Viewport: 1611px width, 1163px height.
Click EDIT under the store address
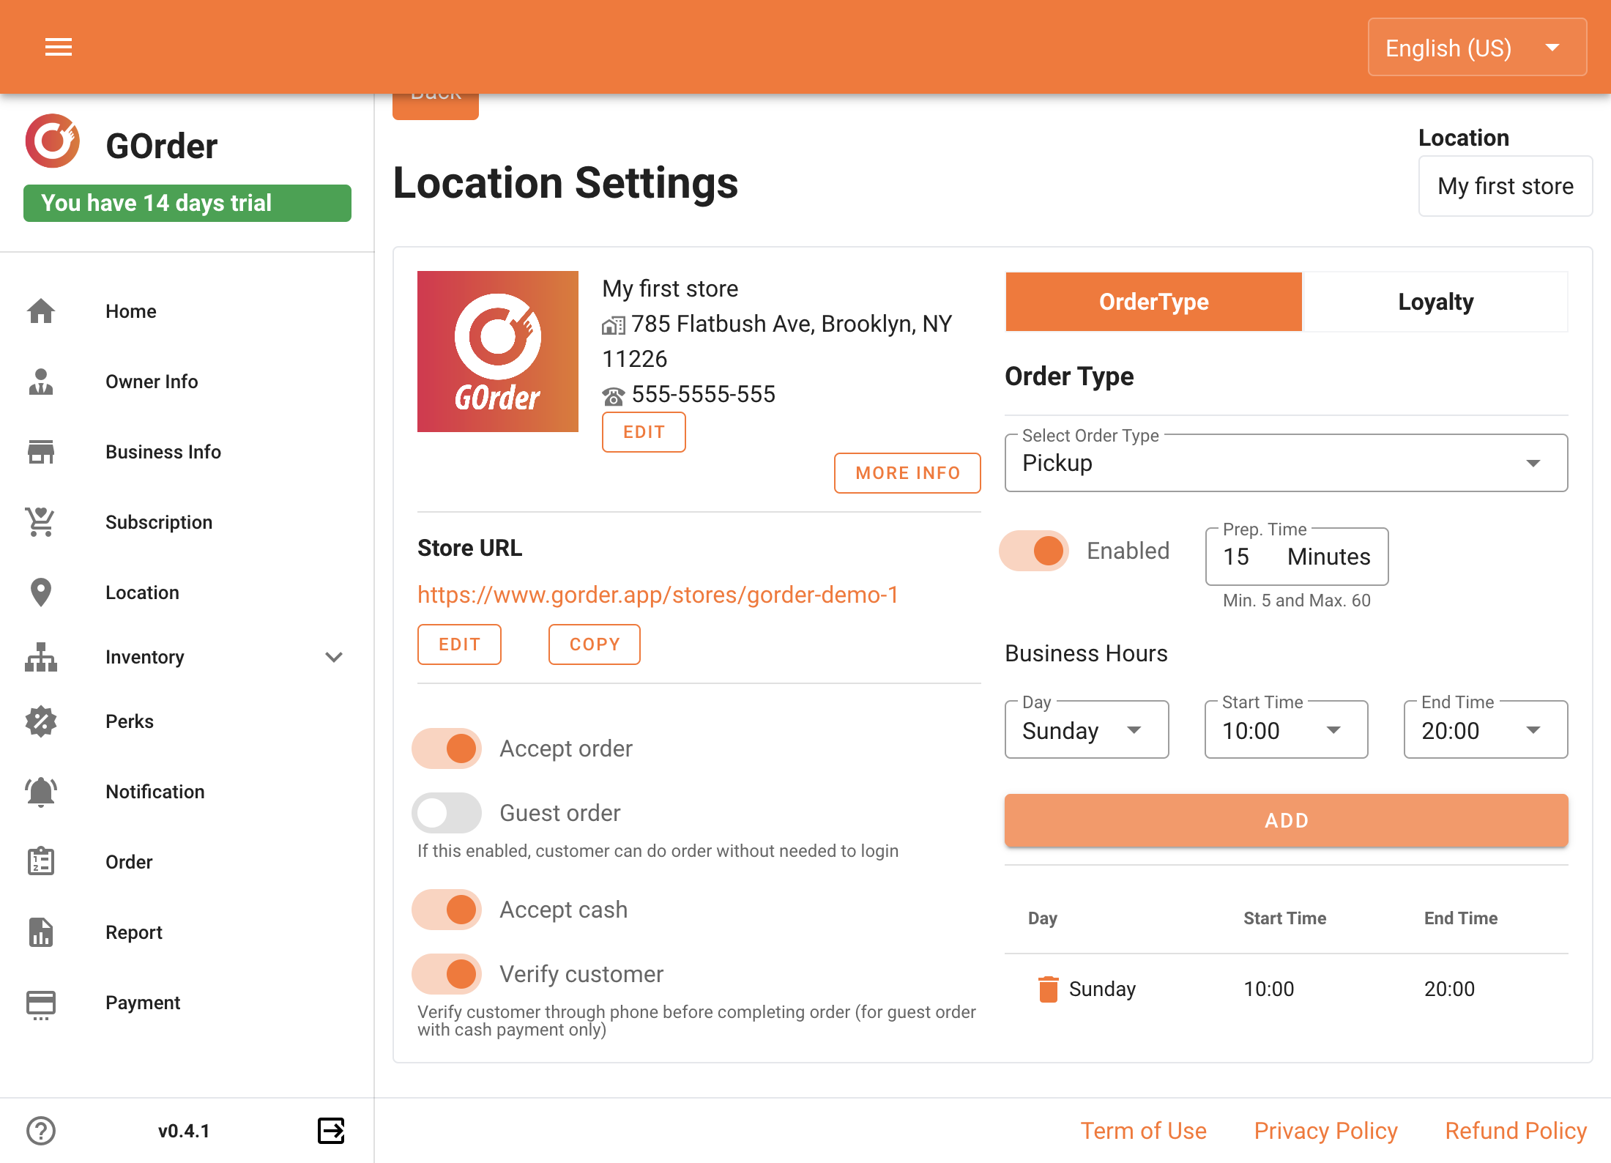coord(644,432)
